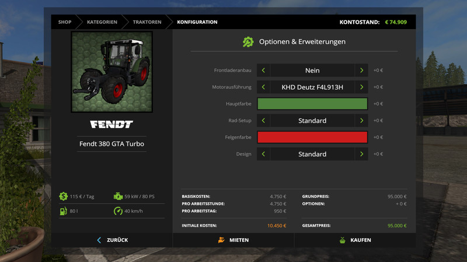Open Kategorien breadcrumb
This screenshot has width=467, height=262.
[102, 22]
